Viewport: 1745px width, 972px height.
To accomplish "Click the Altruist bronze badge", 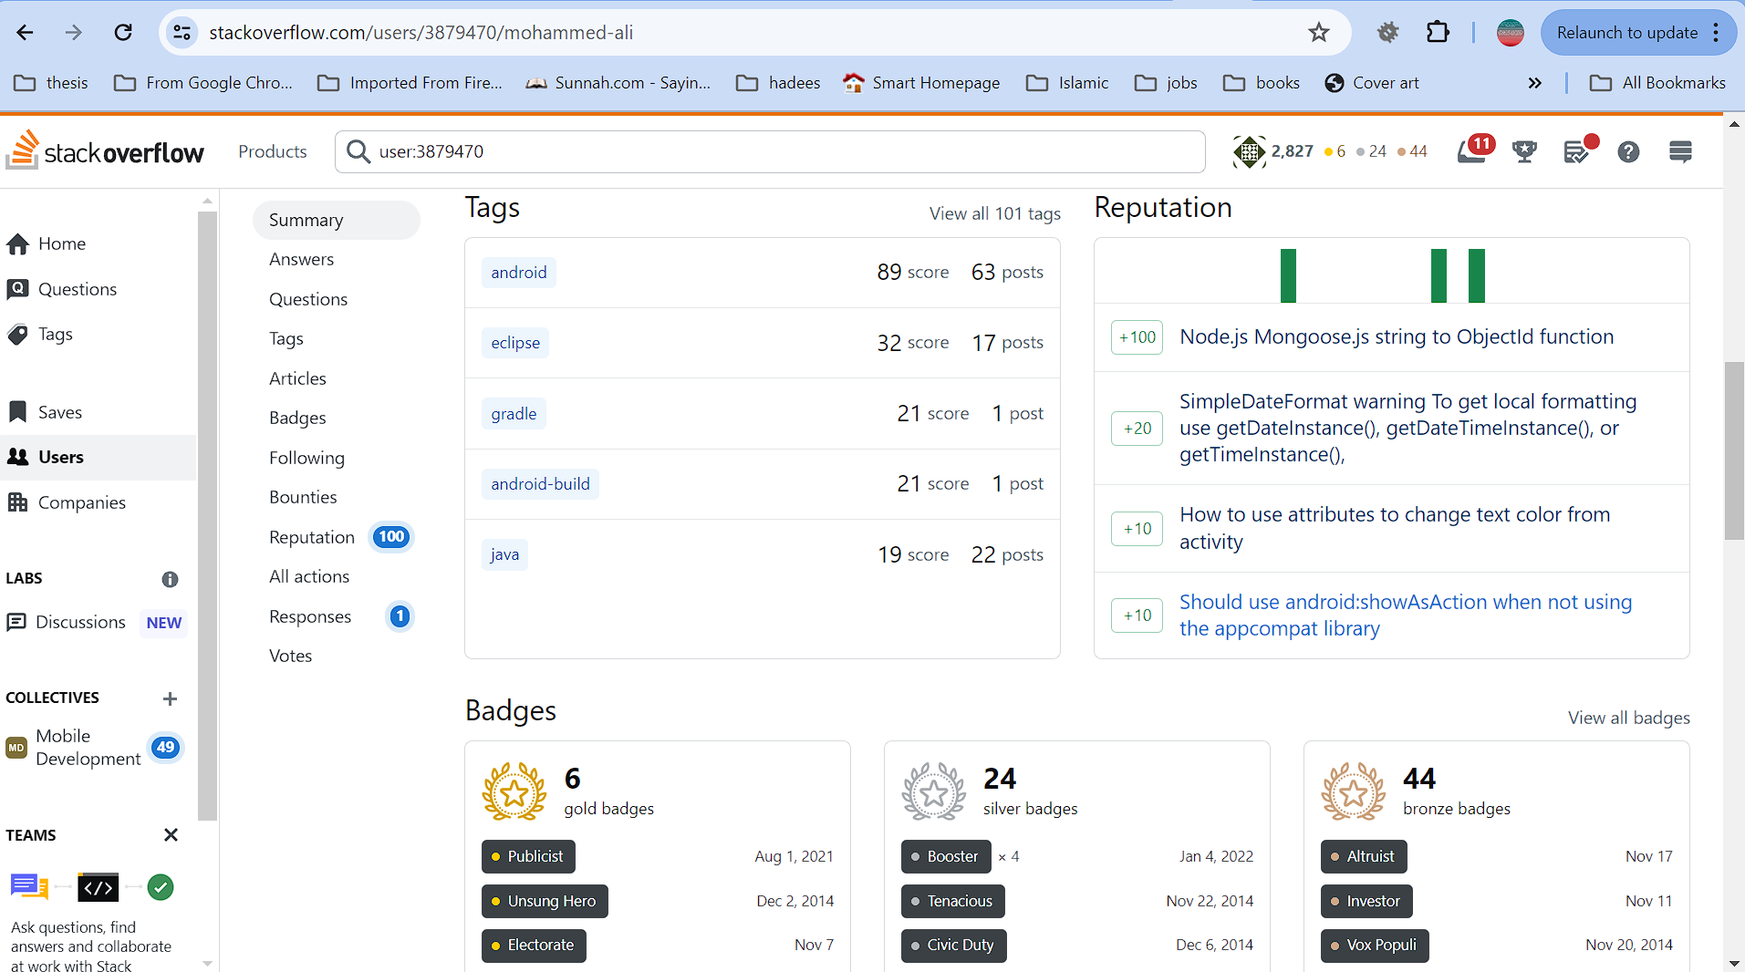I will 1363,856.
